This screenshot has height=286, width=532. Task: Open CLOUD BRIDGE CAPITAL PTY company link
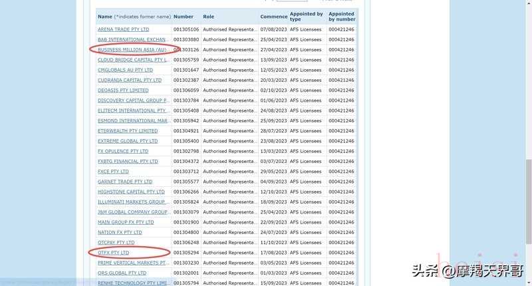pos(134,60)
